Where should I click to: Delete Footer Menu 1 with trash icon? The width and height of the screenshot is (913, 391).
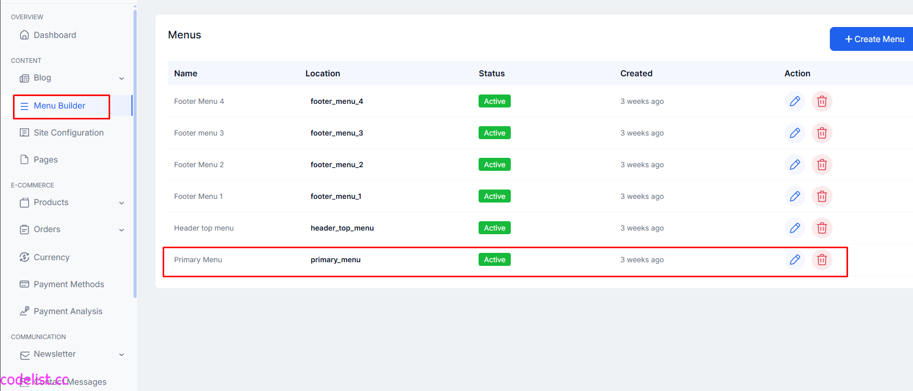[822, 196]
